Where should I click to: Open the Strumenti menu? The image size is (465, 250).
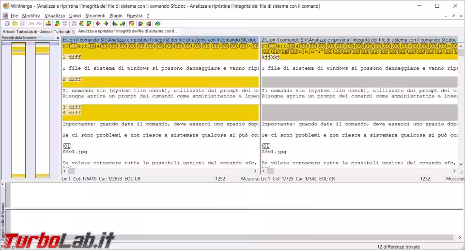pos(95,16)
